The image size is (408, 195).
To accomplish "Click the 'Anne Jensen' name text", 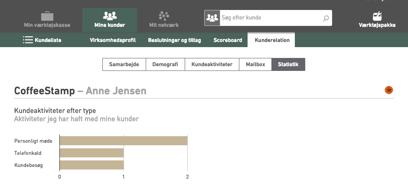I will 116,91.
